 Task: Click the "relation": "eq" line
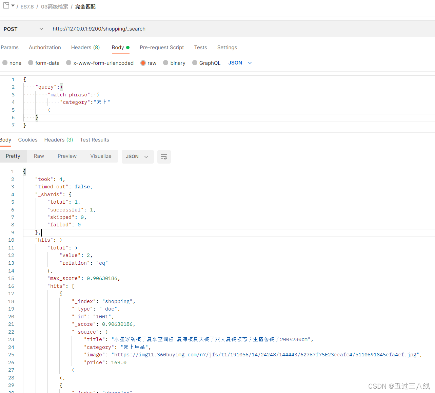[84, 263]
